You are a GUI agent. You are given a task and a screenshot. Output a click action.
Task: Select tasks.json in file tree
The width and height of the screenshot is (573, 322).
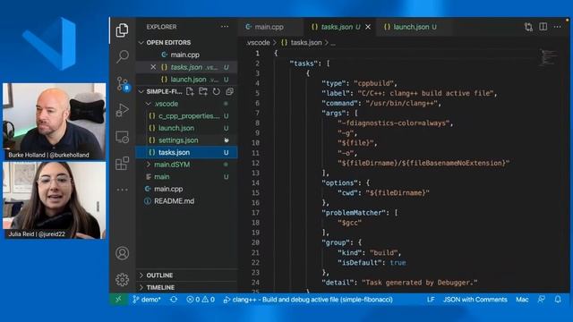(186, 152)
